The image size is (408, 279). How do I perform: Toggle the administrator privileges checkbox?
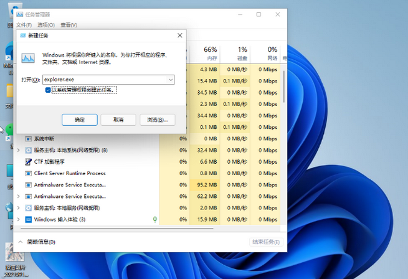coord(48,90)
